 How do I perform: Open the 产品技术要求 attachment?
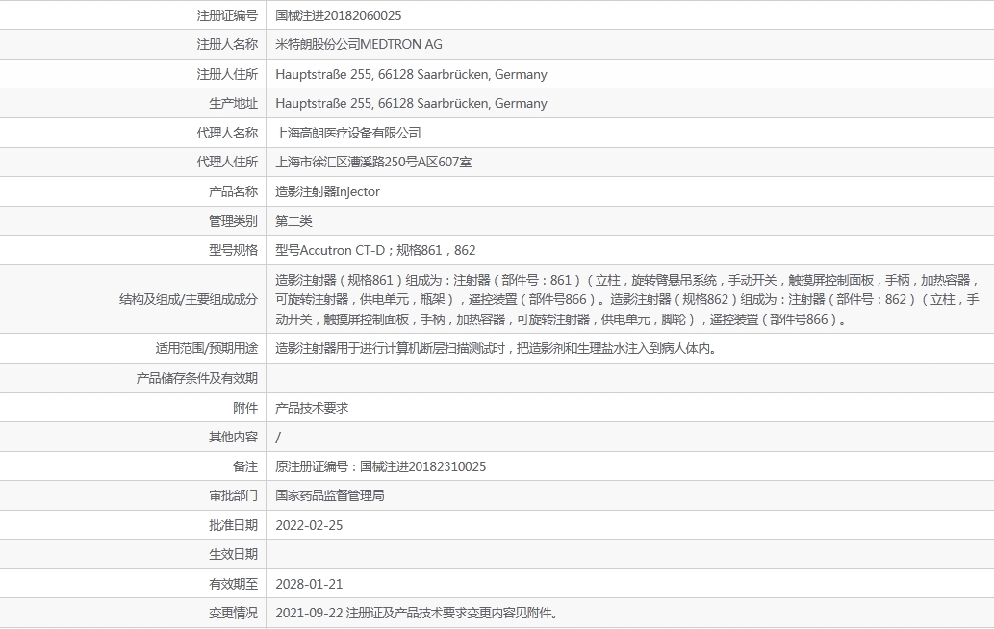tap(312, 408)
